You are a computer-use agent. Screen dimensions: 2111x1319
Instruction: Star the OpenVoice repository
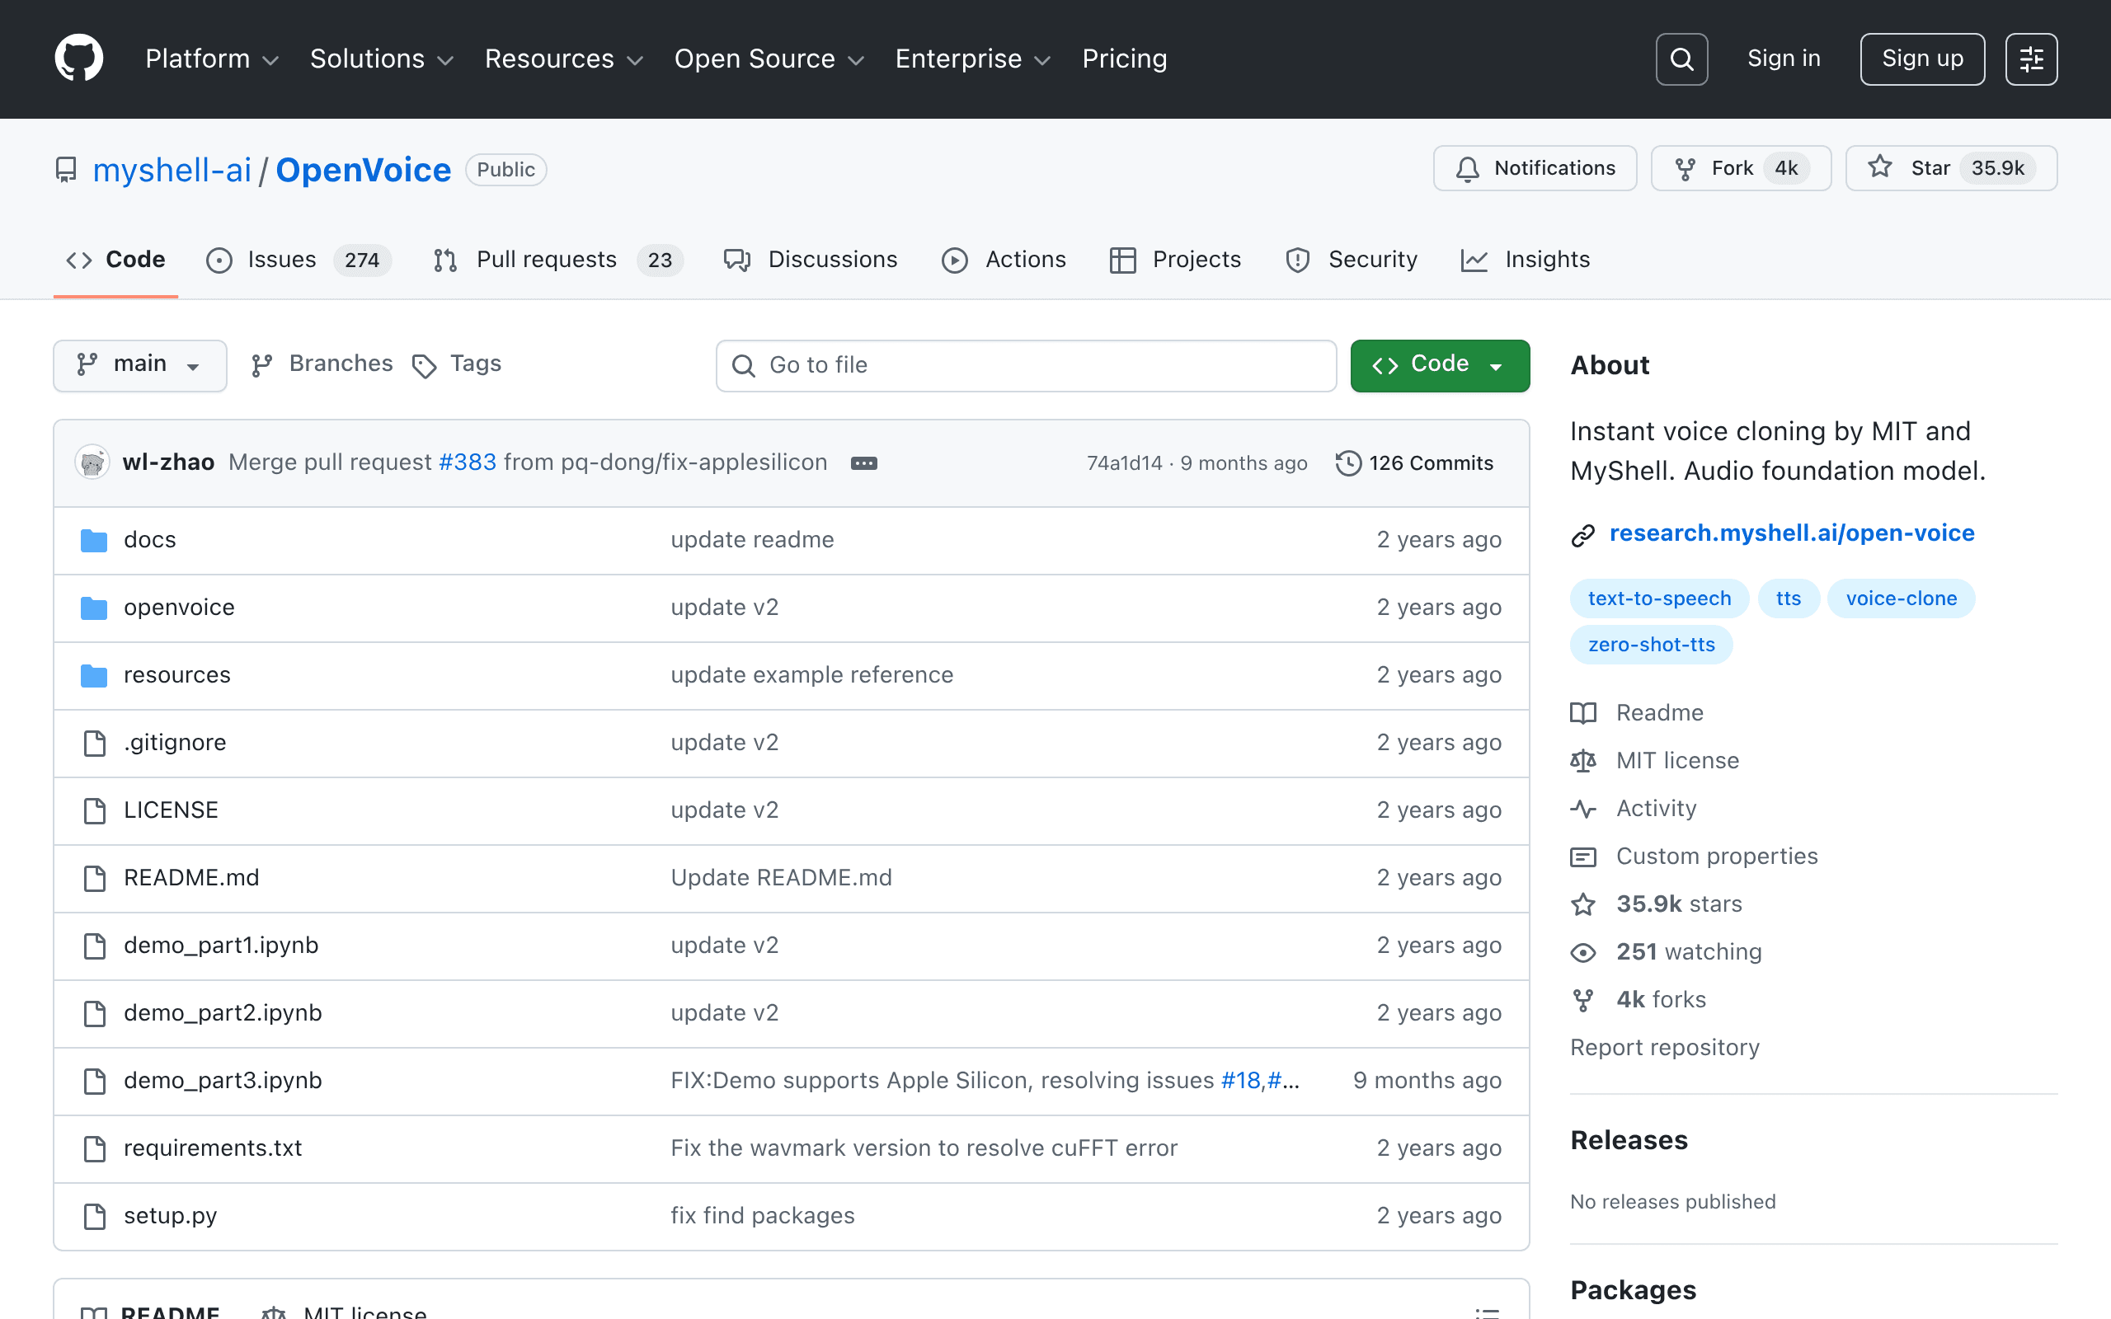[x=1950, y=167]
